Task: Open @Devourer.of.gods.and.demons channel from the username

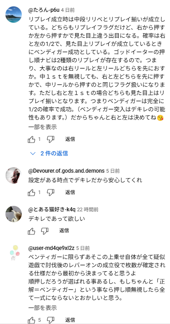Action: click(66, 171)
